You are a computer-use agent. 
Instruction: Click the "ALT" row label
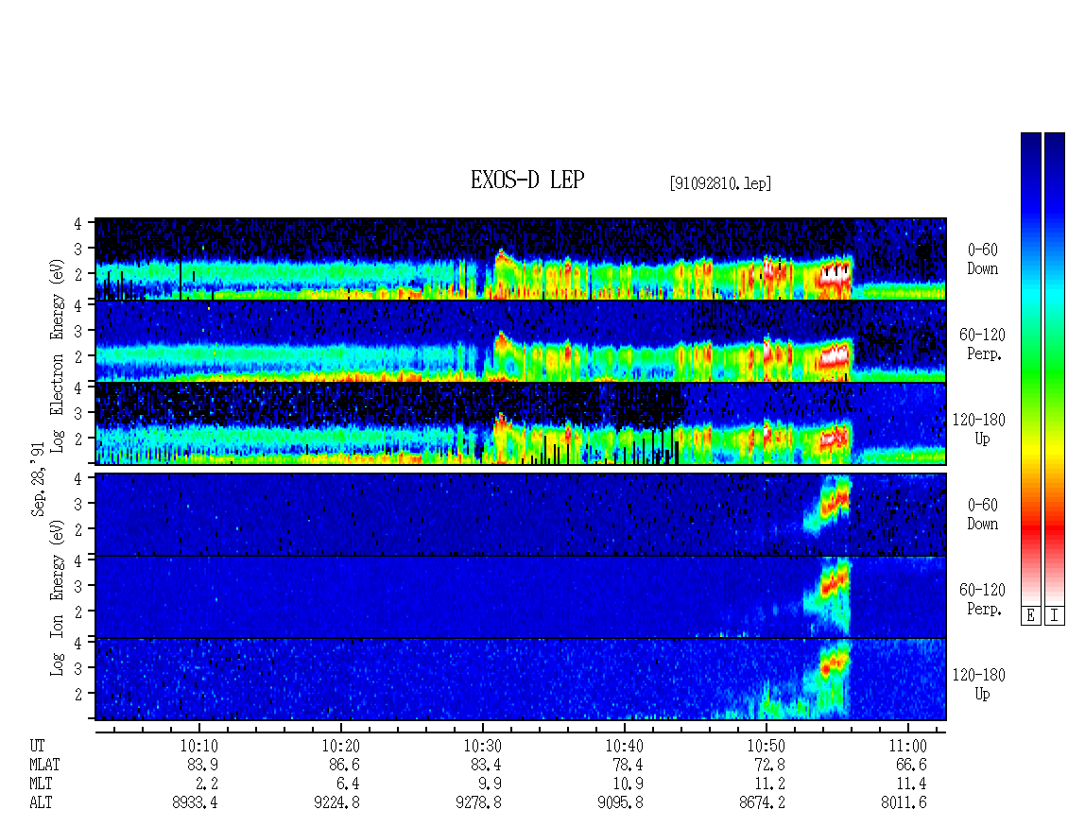click(x=41, y=803)
